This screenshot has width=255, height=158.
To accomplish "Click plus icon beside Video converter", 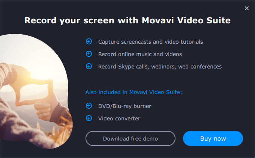I will click(x=89, y=118).
